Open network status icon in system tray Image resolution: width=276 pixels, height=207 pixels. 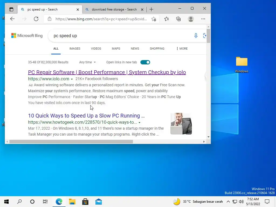(x=235, y=202)
